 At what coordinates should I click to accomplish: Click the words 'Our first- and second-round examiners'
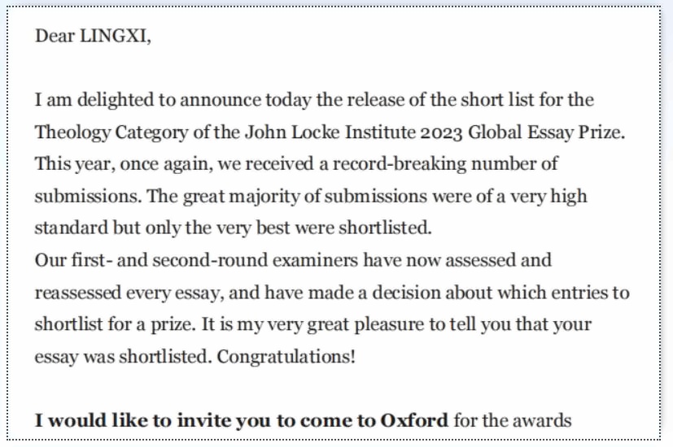point(196,260)
